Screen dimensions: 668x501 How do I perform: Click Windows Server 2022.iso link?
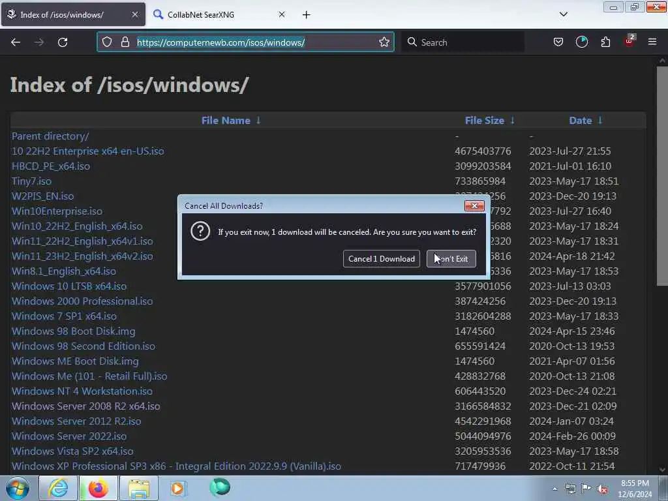(69, 436)
